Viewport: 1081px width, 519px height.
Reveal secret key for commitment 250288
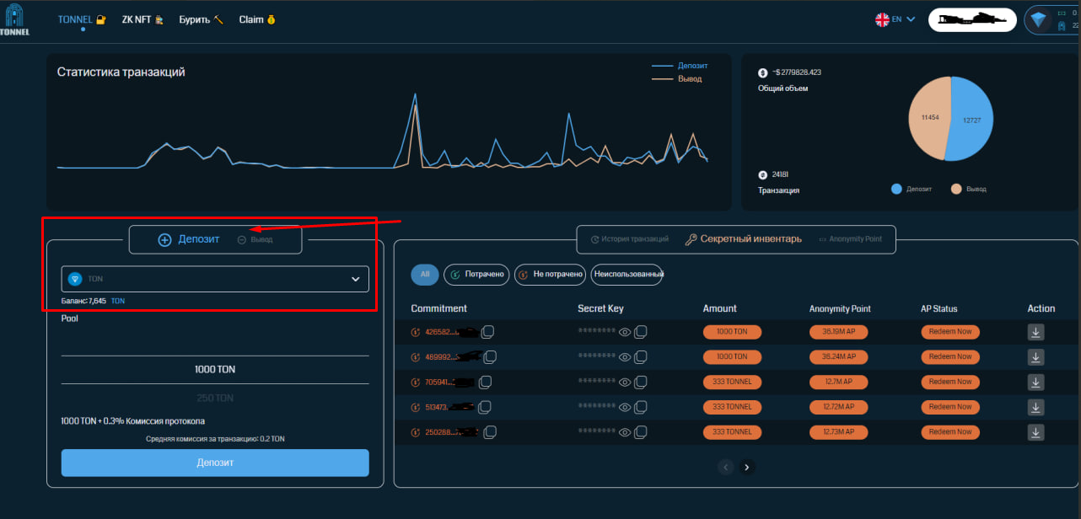point(625,432)
